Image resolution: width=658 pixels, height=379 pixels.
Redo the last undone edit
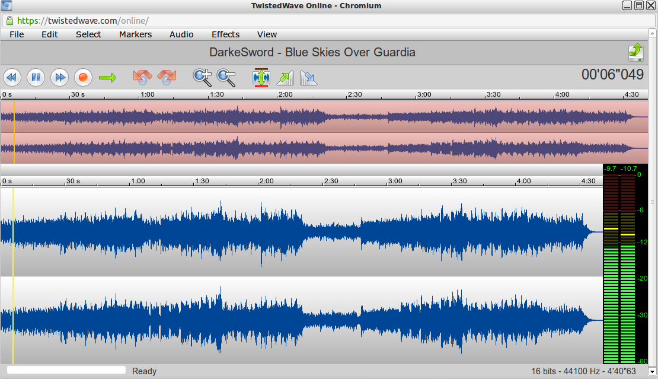[167, 77]
